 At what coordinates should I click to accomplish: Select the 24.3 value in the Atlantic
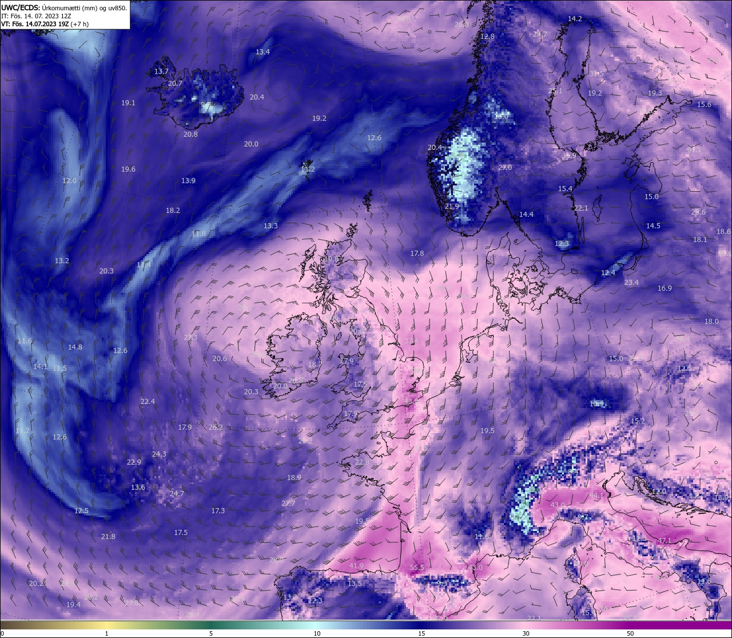pyautogui.click(x=159, y=454)
